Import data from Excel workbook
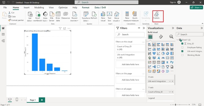The width and height of the screenshot is (204, 106). click(x=38, y=16)
